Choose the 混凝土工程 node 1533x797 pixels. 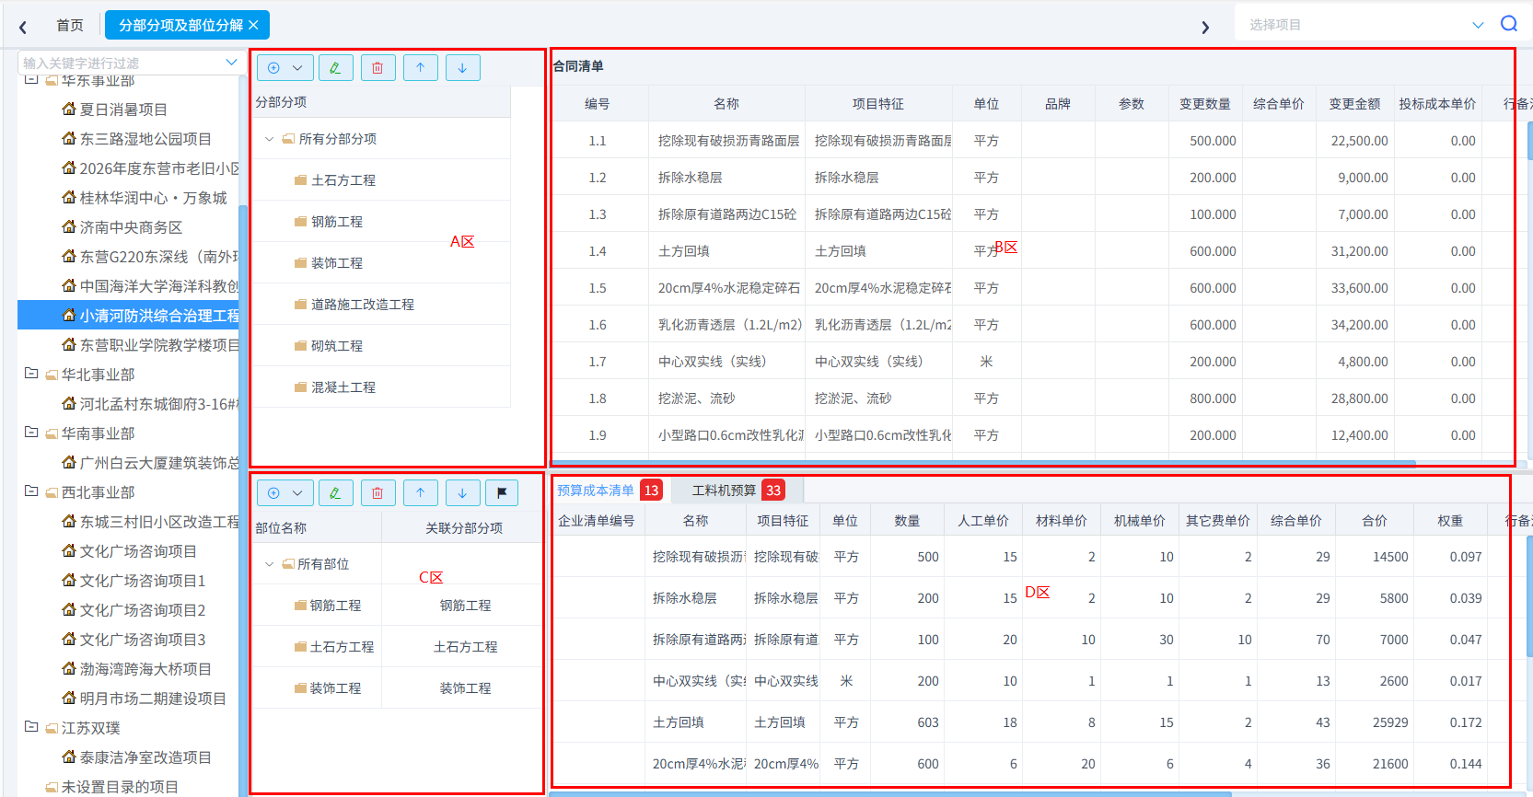point(343,387)
